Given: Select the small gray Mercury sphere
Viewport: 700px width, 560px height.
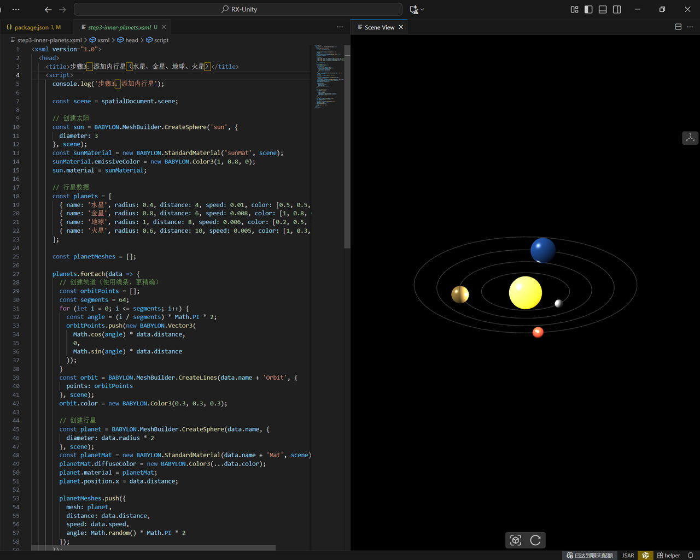Looking at the screenshot, I should pyautogui.click(x=559, y=304).
